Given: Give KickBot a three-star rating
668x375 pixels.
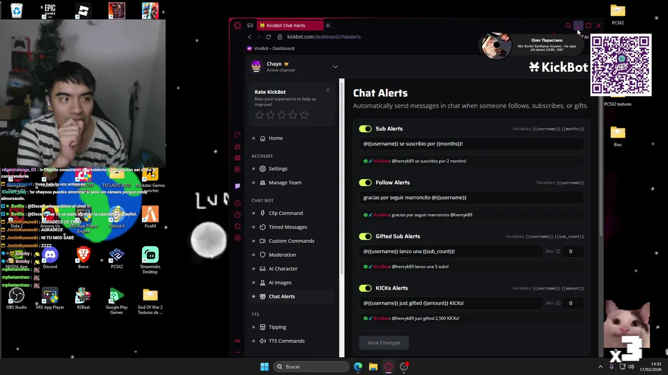Looking at the screenshot, I should pos(282,115).
